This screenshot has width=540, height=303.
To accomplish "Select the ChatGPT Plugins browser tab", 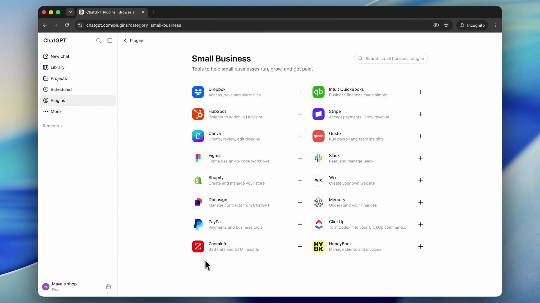I will click(x=112, y=12).
